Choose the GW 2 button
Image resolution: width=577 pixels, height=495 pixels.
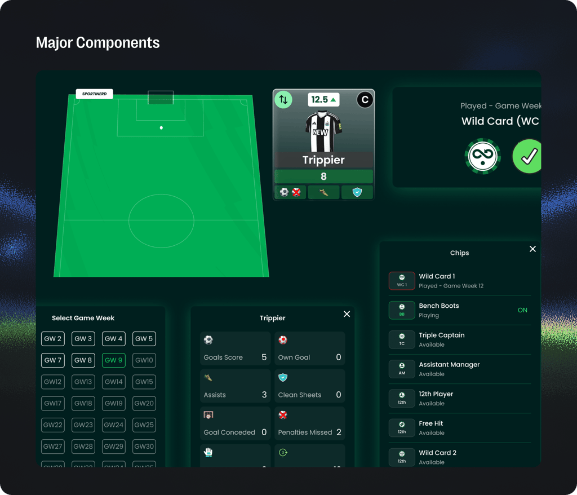click(x=52, y=339)
